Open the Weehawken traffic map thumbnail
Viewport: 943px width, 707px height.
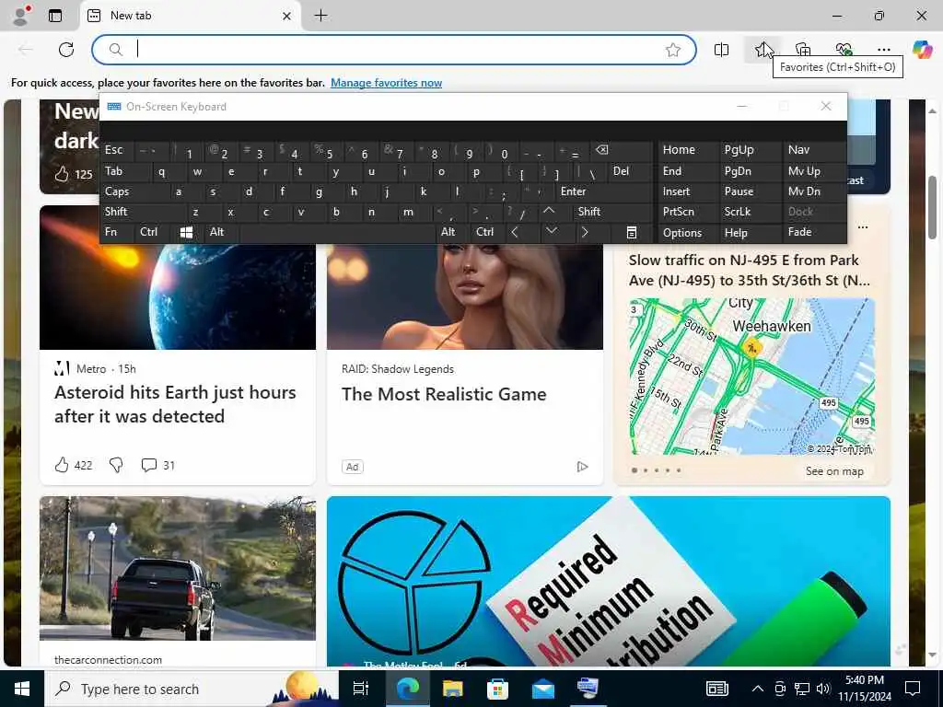751,377
